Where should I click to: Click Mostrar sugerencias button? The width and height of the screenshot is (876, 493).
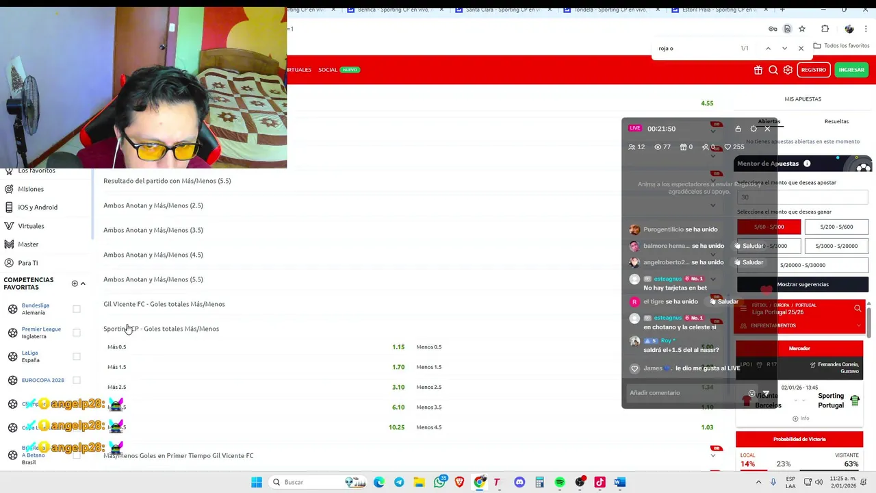pyautogui.click(x=803, y=284)
